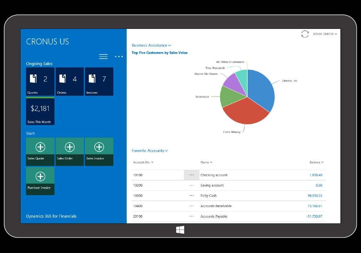Select account number 10300

138,196
